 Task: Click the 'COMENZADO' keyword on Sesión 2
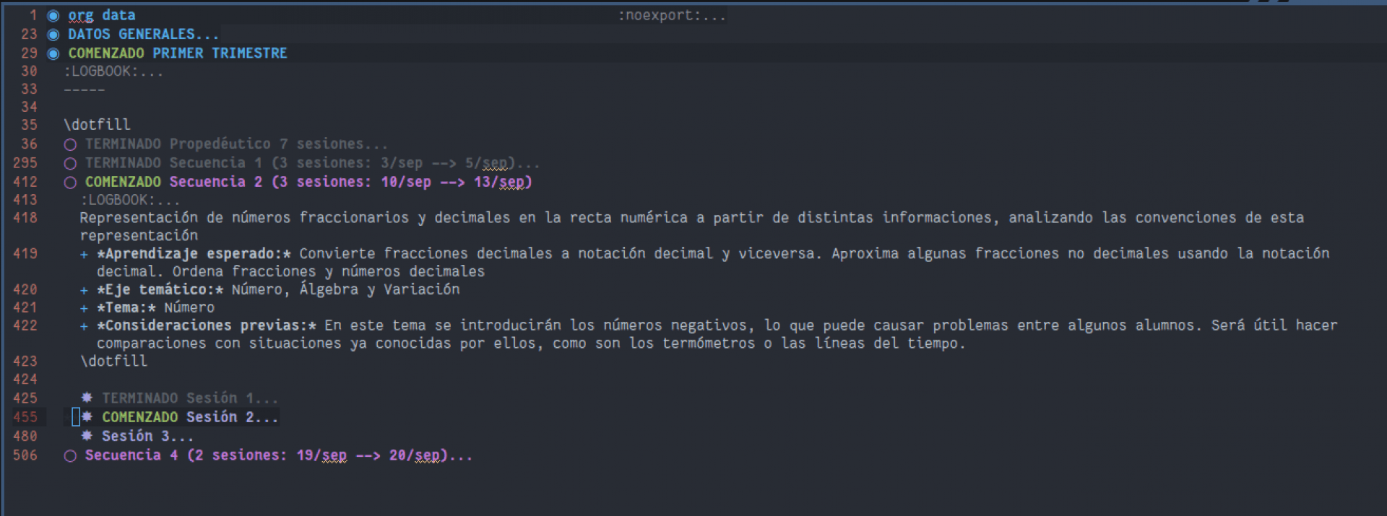pyautogui.click(x=139, y=417)
